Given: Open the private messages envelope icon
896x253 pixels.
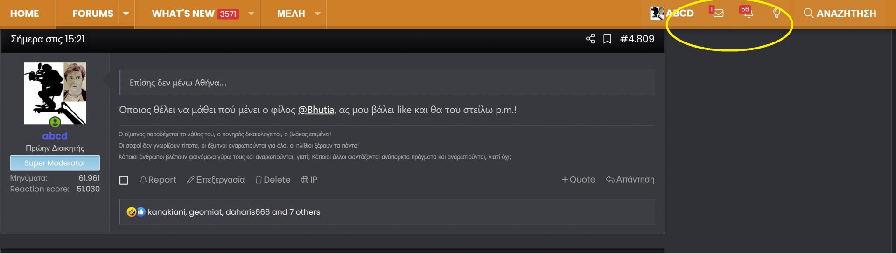Looking at the screenshot, I should click(x=718, y=13).
